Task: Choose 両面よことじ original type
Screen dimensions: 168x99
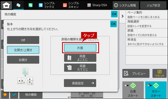Action: tap(80, 58)
